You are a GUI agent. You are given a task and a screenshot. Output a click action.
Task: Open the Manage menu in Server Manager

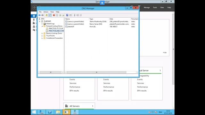[x=147, y=8]
